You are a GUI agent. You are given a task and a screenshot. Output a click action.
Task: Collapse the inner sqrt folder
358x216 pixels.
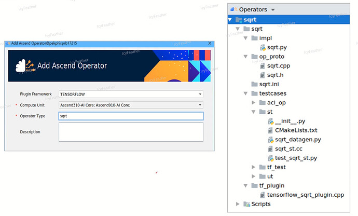click(238, 29)
